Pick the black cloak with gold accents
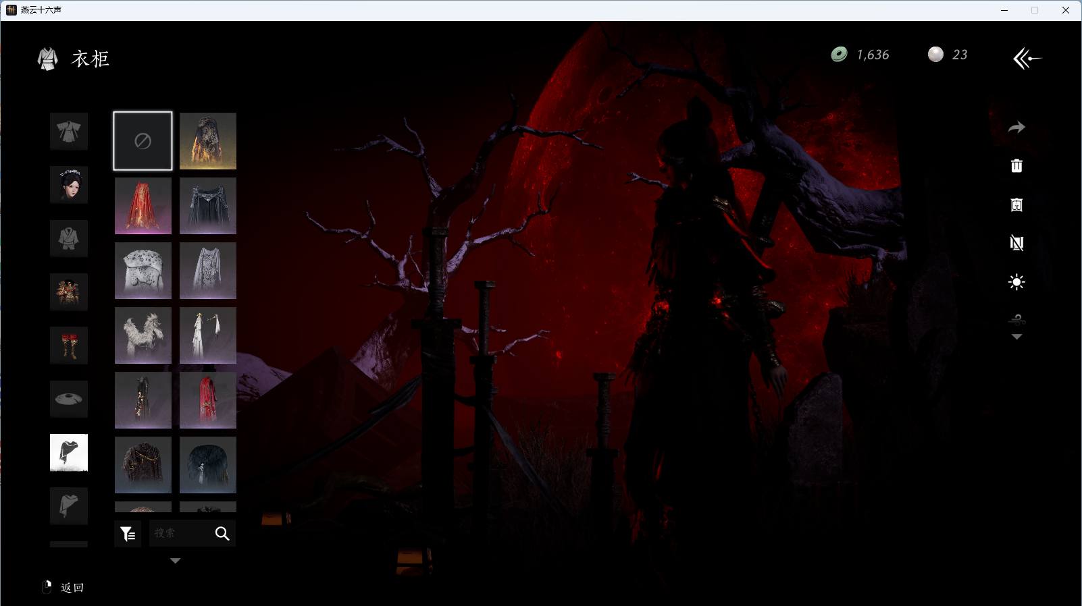1082x606 pixels. [x=143, y=400]
